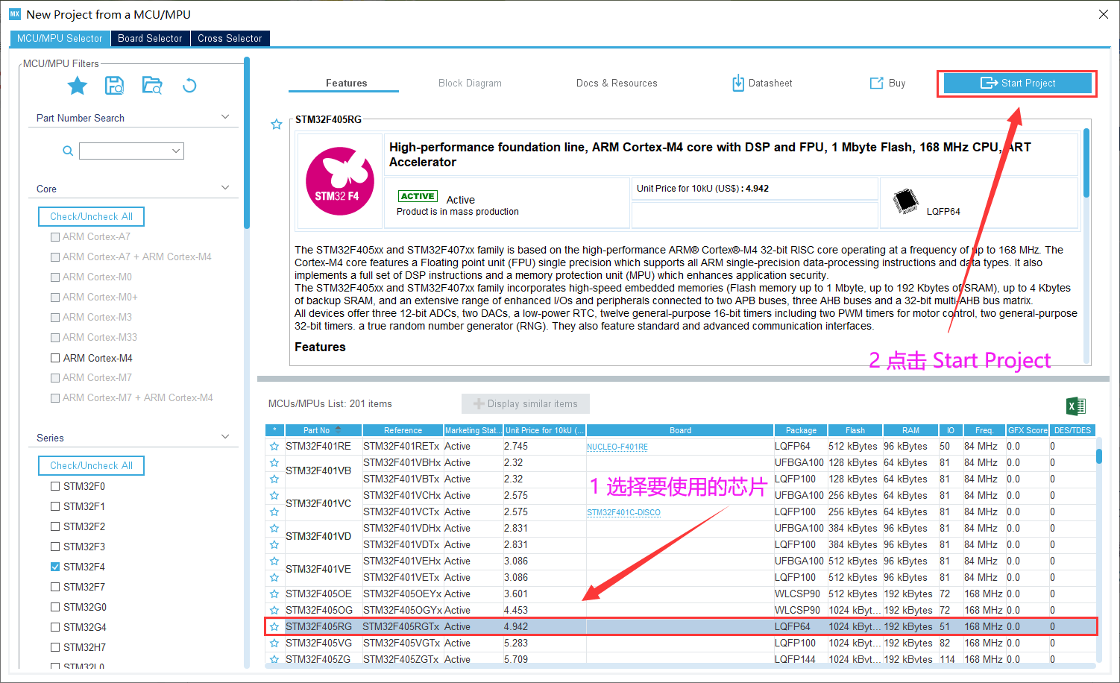This screenshot has width=1120, height=683.
Task: Star the STM32F405RGTx row
Action: [274, 627]
